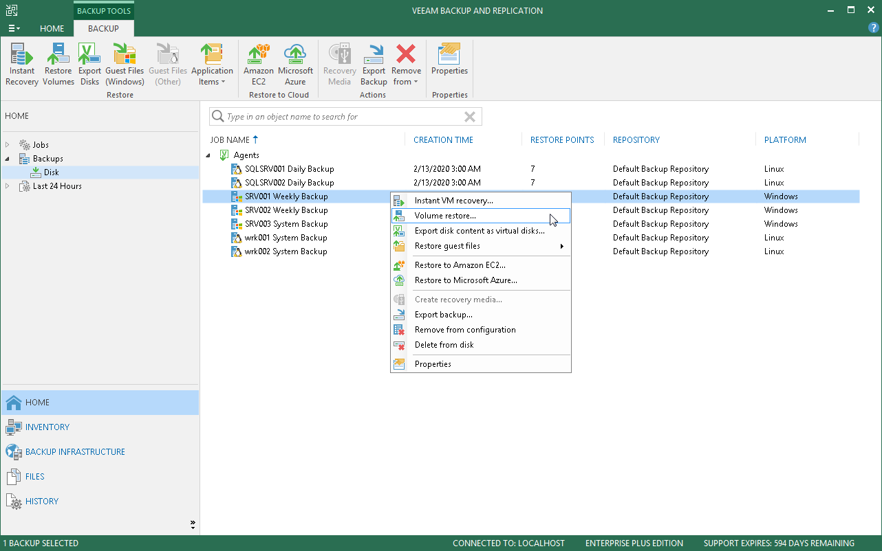The width and height of the screenshot is (882, 551).
Task: Click the Export Backup ribbon icon
Action: coord(374,54)
